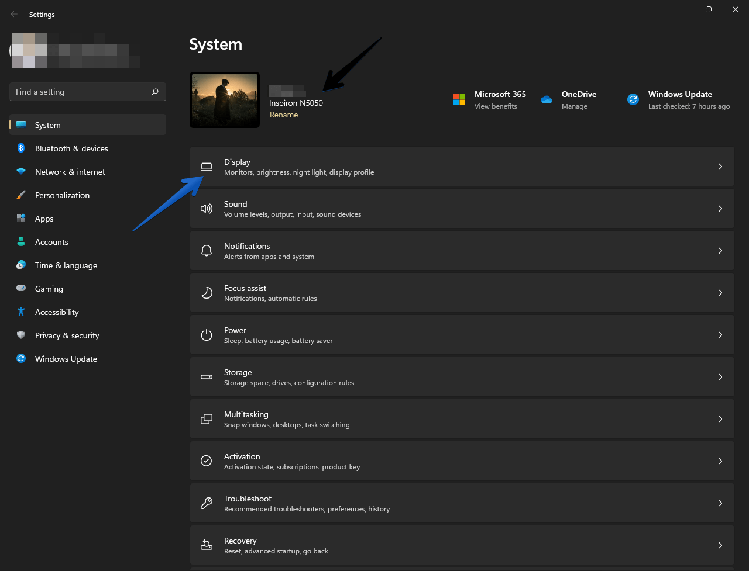Image resolution: width=749 pixels, height=571 pixels.
Task: Expand the Focus assist row chevron
Action: [x=720, y=293]
